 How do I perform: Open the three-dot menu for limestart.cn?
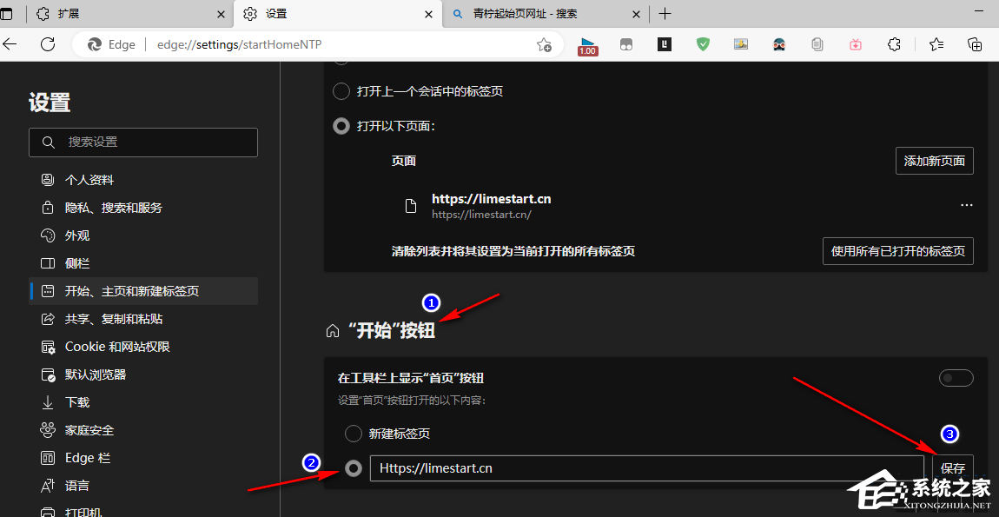(967, 205)
